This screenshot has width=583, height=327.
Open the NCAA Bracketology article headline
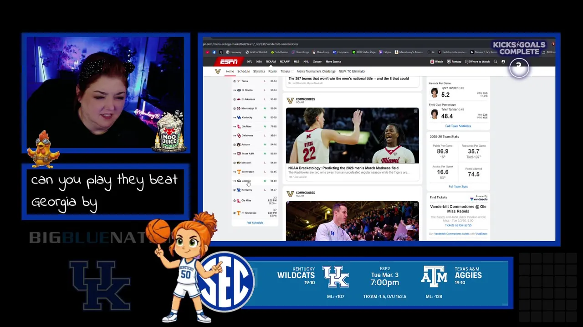pos(343,168)
